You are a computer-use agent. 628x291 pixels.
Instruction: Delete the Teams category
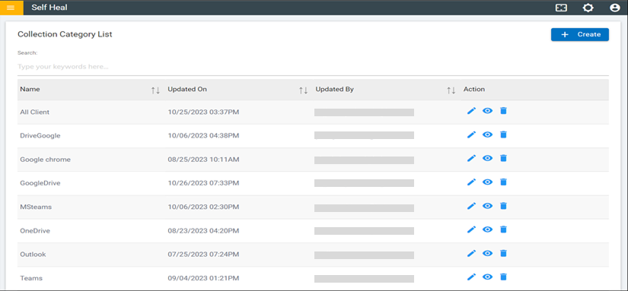click(503, 277)
